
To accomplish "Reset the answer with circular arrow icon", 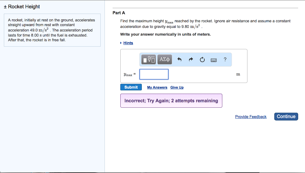I will coord(202,60).
